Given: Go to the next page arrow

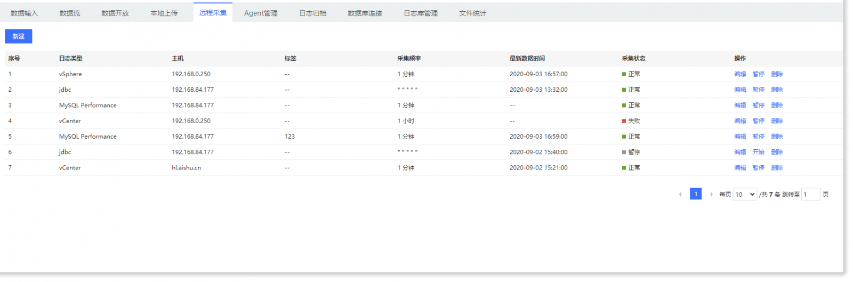Looking at the screenshot, I should pyautogui.click(x=711, y=194).
